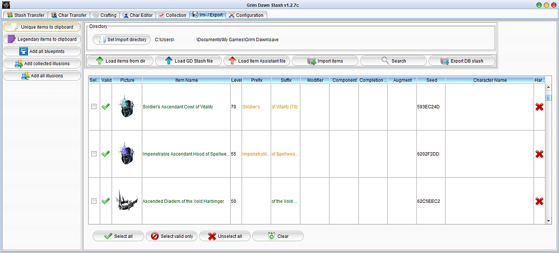559x253 pixels.
Task: Click Export DB stash button
Action: (x=462, y=61)
